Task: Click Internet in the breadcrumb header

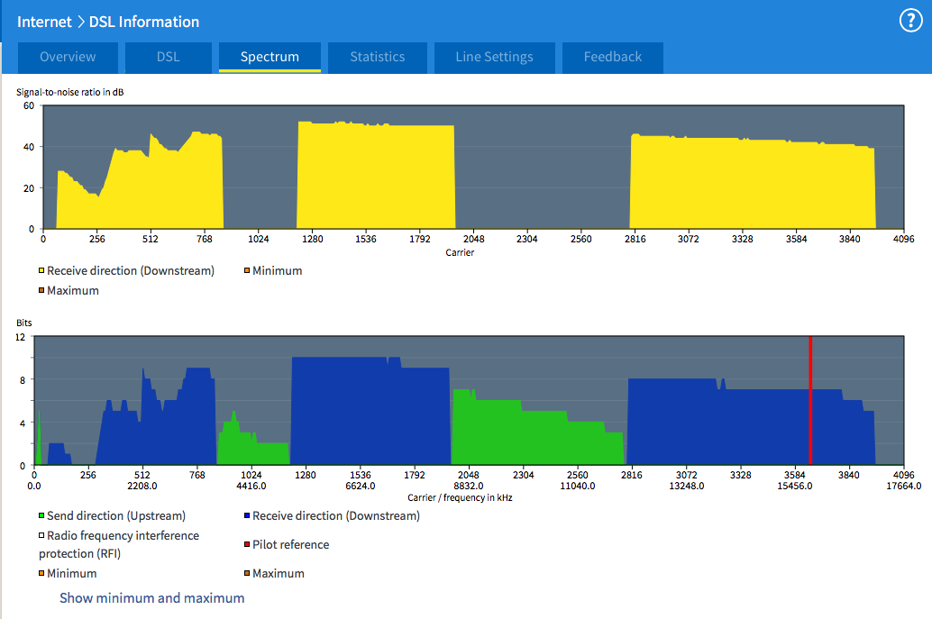Action: [x=44, y=22]
